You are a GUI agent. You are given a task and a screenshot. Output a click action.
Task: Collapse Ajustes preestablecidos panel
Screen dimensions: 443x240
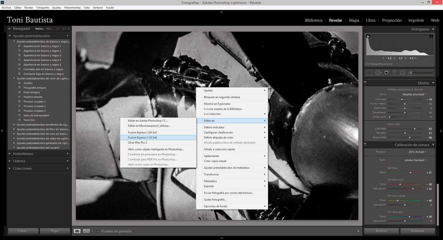(10, 36)
